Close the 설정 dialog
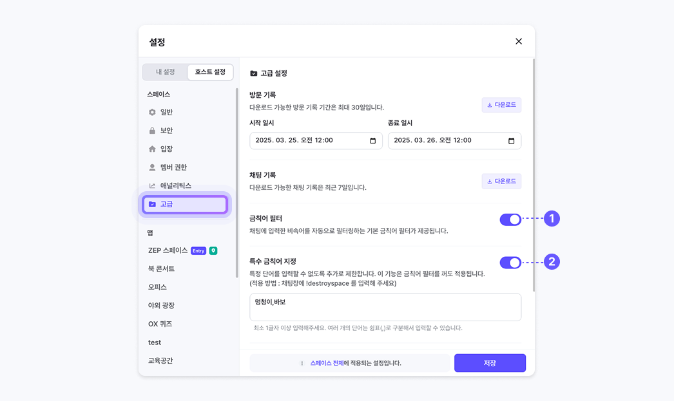This screenshot has width=674, height=401. point(519,41)
